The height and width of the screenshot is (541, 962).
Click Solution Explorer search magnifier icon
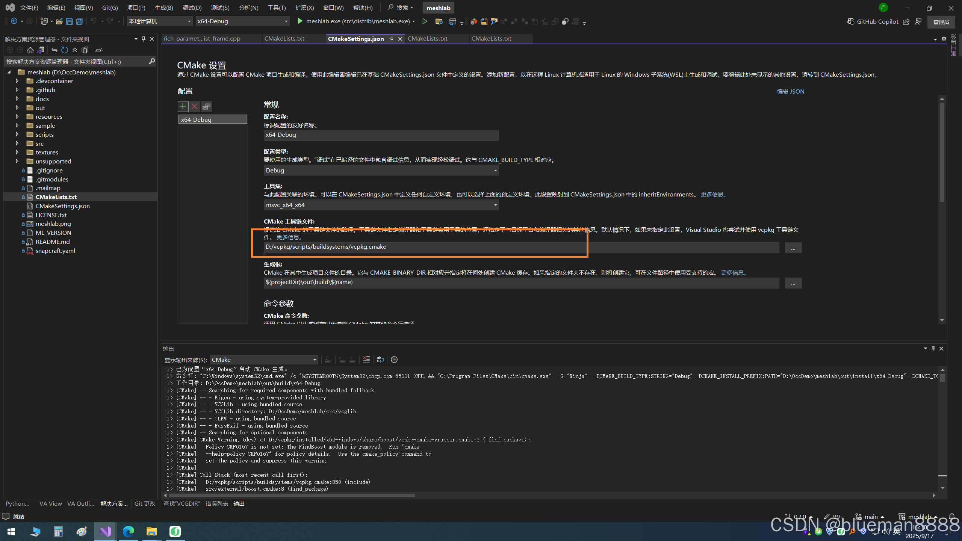point(152,61)
